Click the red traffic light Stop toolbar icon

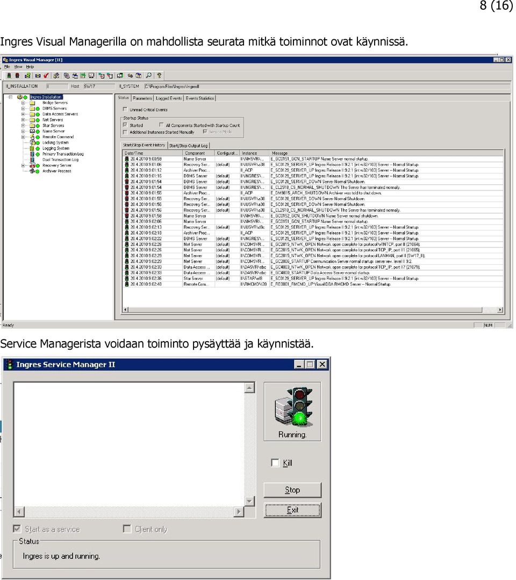pos(17,75)
